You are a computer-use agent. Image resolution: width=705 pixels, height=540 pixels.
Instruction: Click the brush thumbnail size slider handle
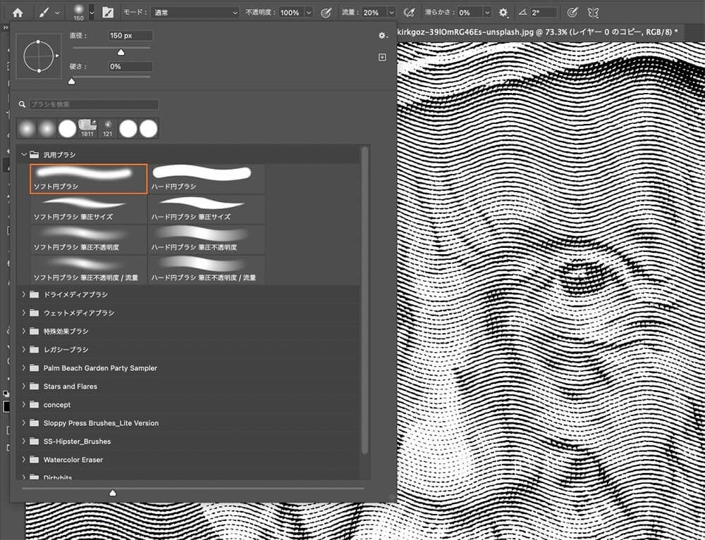tap(113, 493)
